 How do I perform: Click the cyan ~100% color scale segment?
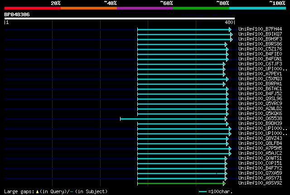258,8
